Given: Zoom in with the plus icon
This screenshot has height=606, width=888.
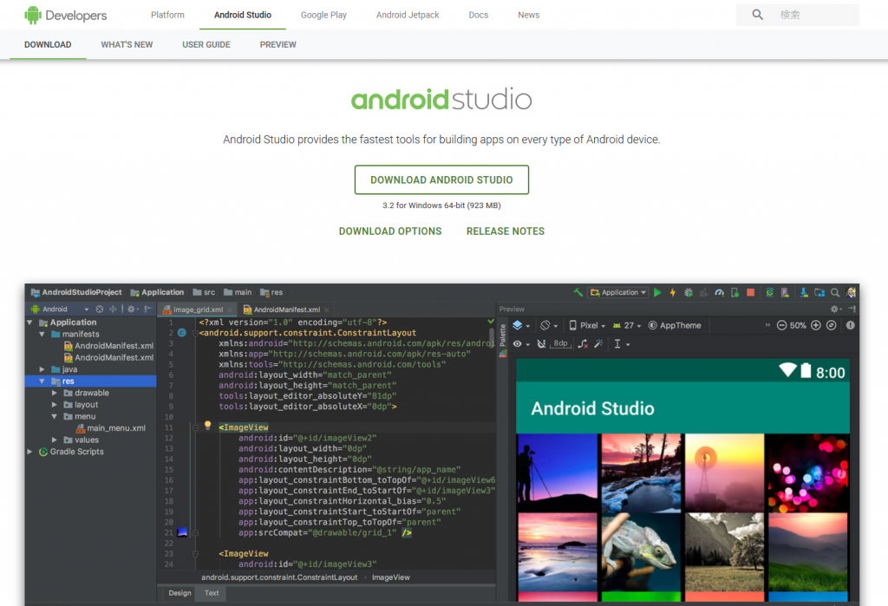Looking at the screenshot, I should (x=815, y=325).
